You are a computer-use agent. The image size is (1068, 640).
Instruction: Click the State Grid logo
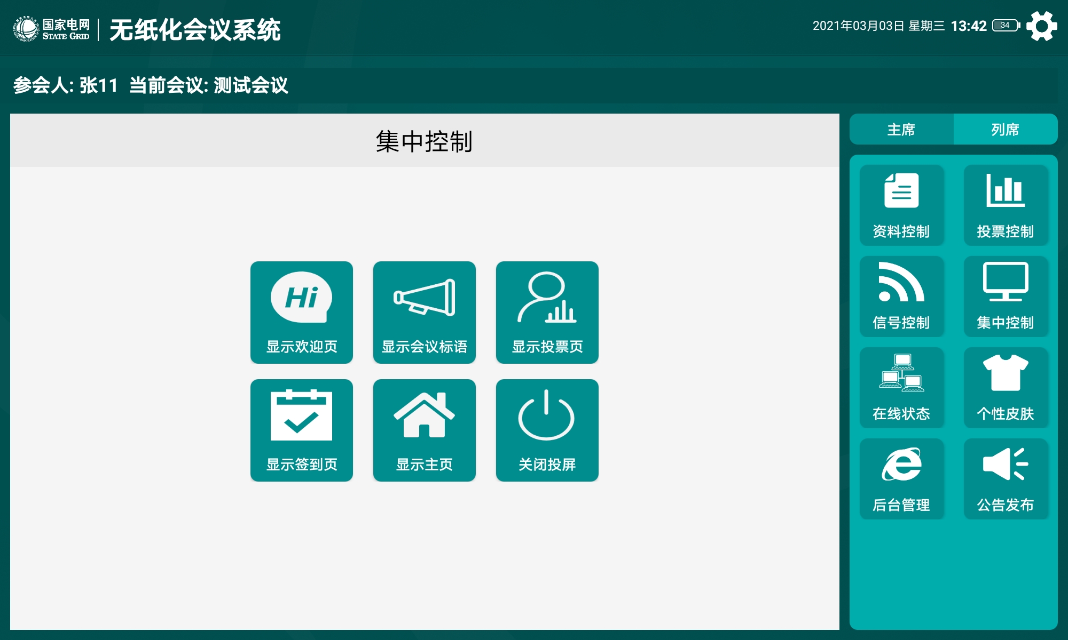click(51, 29)
